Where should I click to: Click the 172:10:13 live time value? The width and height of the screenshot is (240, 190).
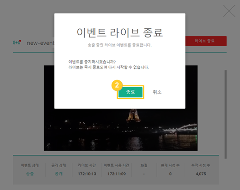(87, 174)
